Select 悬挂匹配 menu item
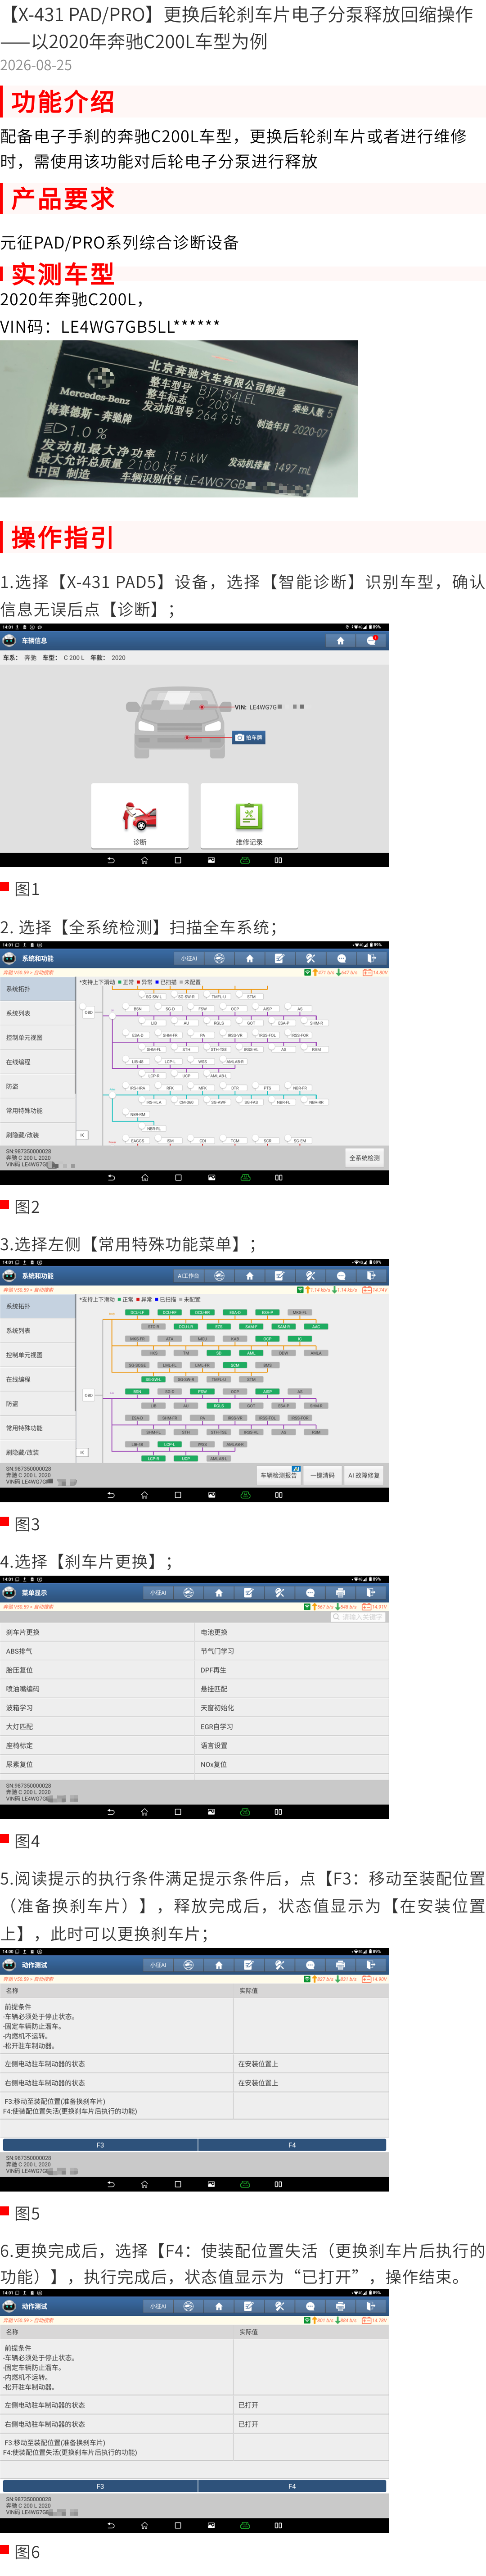486x2576 pixels. click(x=292, y=1689)
